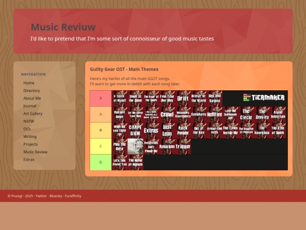The width and height of the screenshot is (306, 230).
Task: Select the Just Lean song tile
Action: (x=167, y=131)
